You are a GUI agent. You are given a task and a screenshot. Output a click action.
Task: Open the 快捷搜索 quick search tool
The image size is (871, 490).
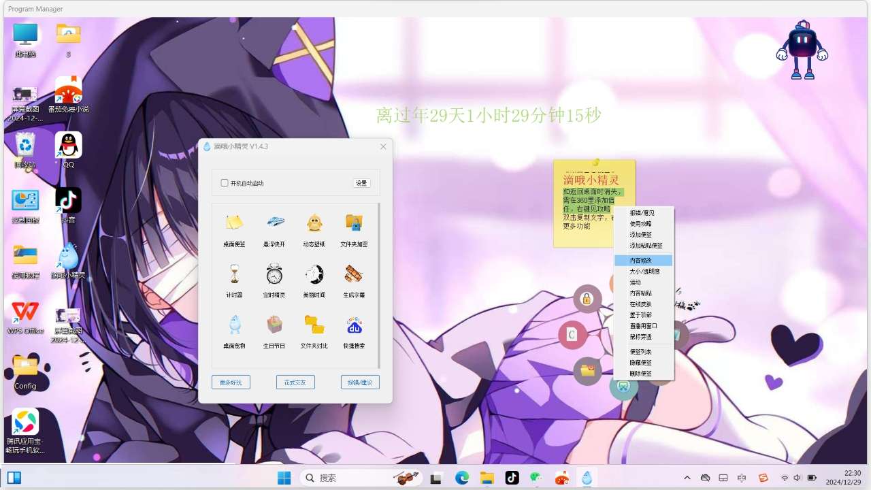[x=354, y=331]
